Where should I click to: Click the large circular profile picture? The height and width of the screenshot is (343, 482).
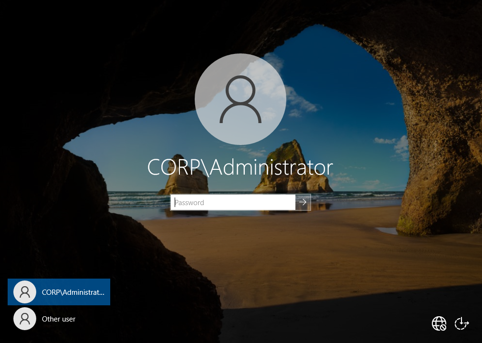click(241, 99)
